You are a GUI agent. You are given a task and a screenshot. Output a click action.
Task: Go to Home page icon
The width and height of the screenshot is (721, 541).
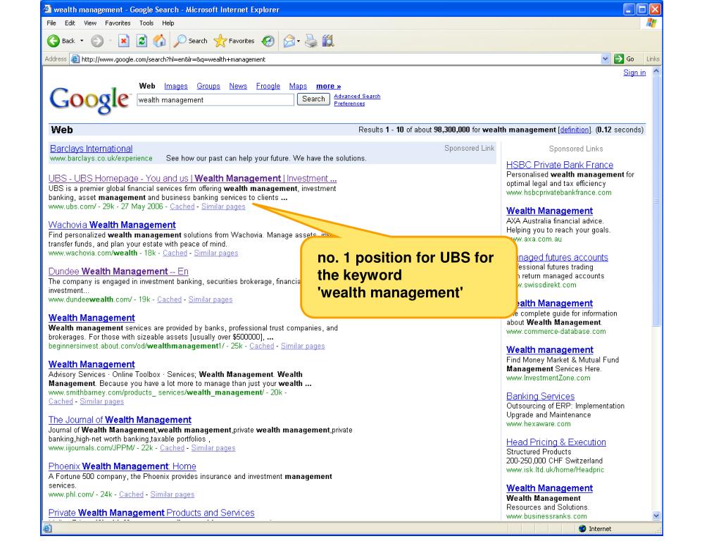(x=159, y=41)
